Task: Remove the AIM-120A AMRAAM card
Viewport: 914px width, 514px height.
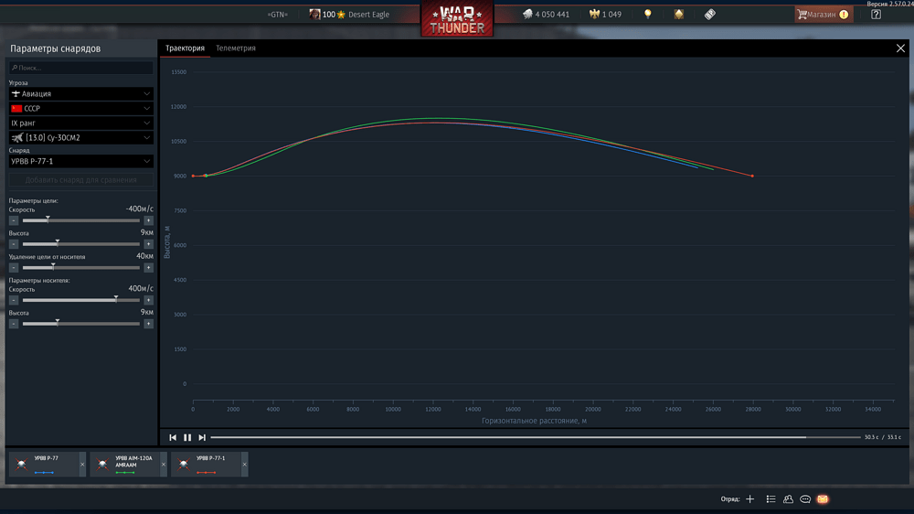Action: point(164,465)
